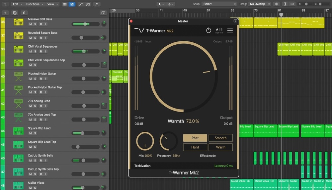Record-enable the 70s Analog Lead track
This screenshot has width=332, height=190.
[41, 106]
